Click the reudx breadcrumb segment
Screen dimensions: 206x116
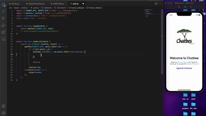tap(16, 8)
